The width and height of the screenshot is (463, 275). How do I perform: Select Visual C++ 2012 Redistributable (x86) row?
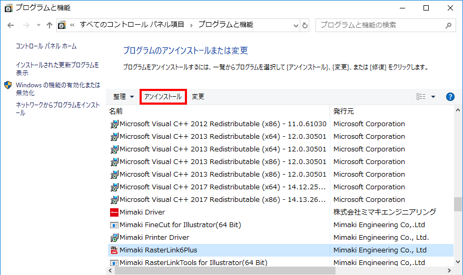[281, 124]
